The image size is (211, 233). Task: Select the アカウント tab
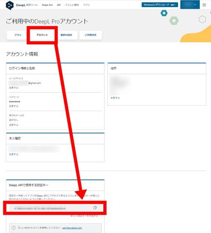point(42,35)
